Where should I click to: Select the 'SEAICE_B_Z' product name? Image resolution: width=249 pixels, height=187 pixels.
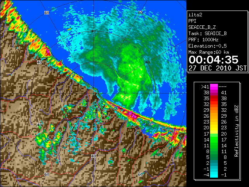click(x=202, y=27)
